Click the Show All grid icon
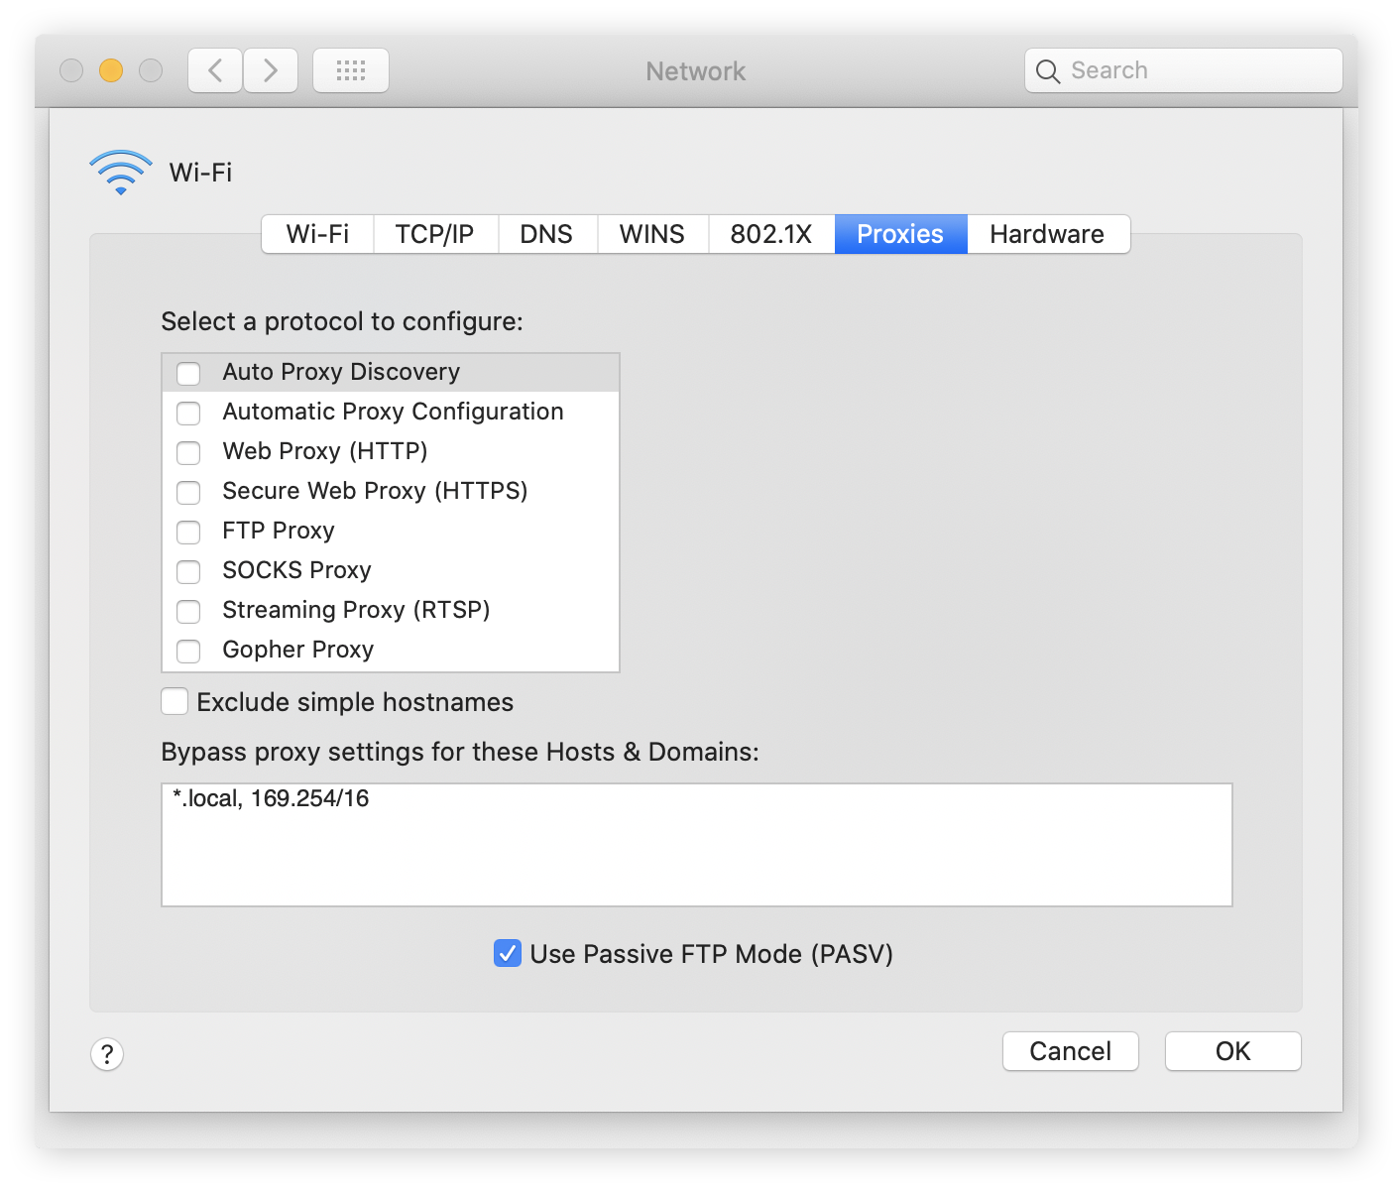This screenshot has width=1400, height=1193. point(350,69)
